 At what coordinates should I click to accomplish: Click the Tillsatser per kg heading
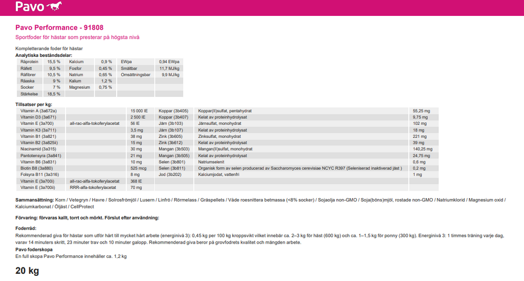(34, 104)
